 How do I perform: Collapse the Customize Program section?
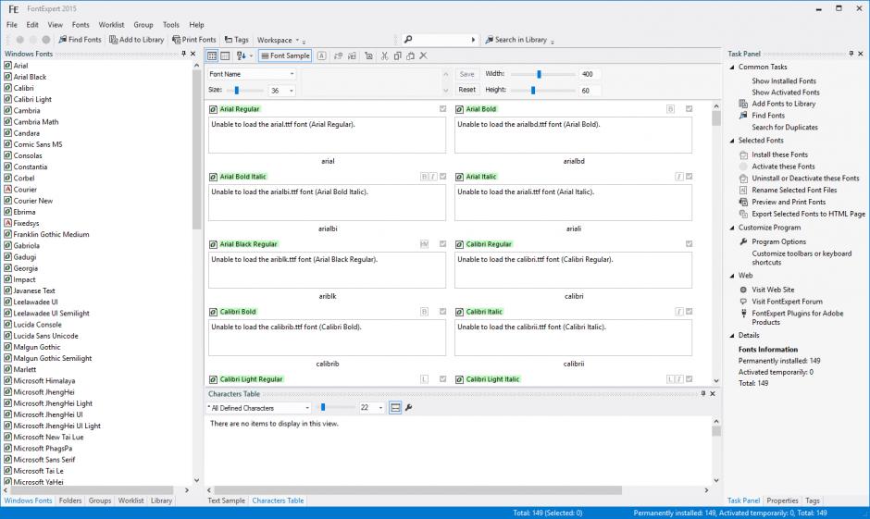pyautogui.click(x=732, y=228)
